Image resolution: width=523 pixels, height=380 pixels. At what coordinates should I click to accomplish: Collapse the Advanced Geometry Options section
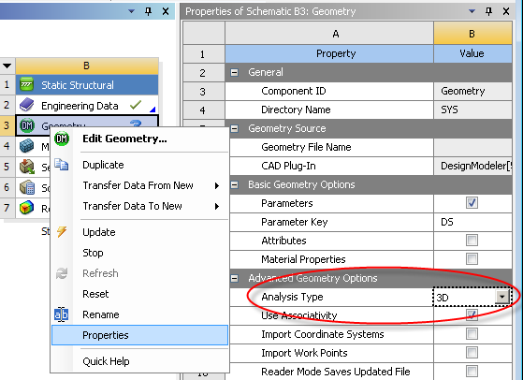pyautogui.click(x=235, y=278)
